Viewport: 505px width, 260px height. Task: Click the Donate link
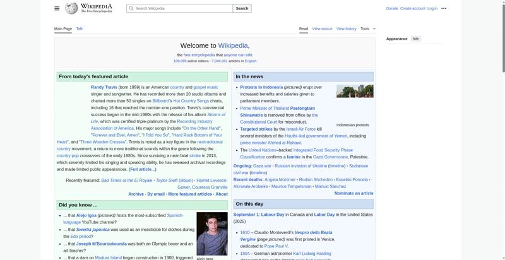coord(392,8)
